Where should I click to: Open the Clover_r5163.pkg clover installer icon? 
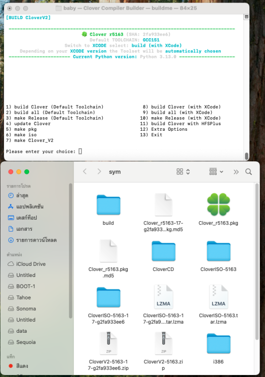(218, 205)
